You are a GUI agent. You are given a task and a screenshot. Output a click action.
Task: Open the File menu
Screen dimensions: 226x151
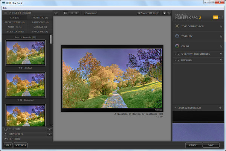point(5,8)
